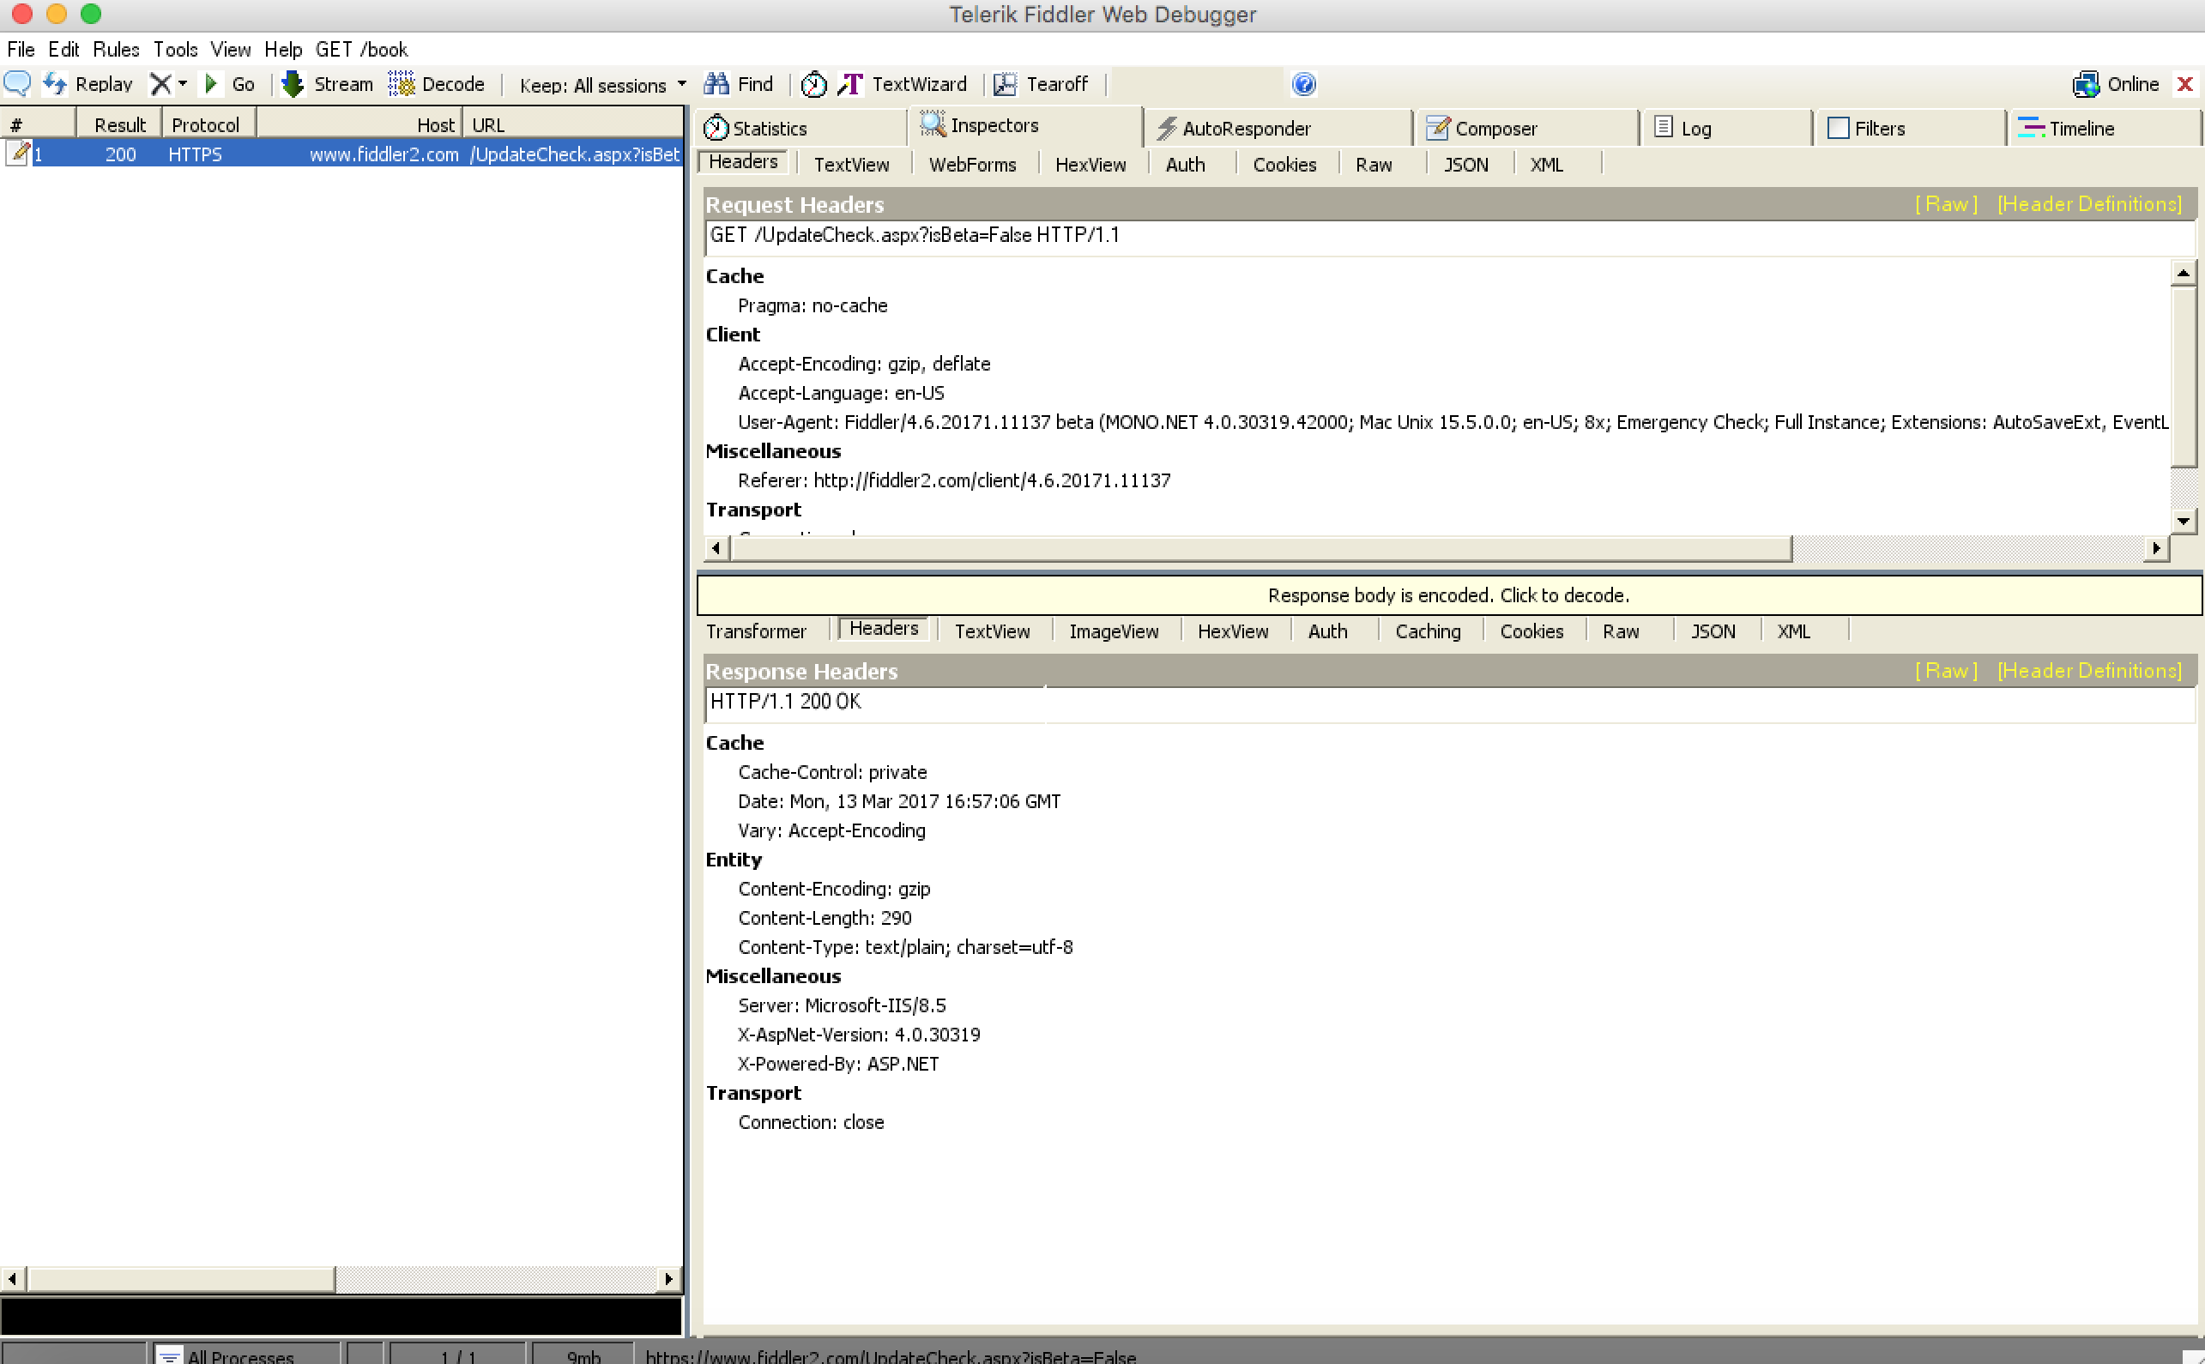
Task: Click the Tearoff icon
Action: tap(1005, 84)
